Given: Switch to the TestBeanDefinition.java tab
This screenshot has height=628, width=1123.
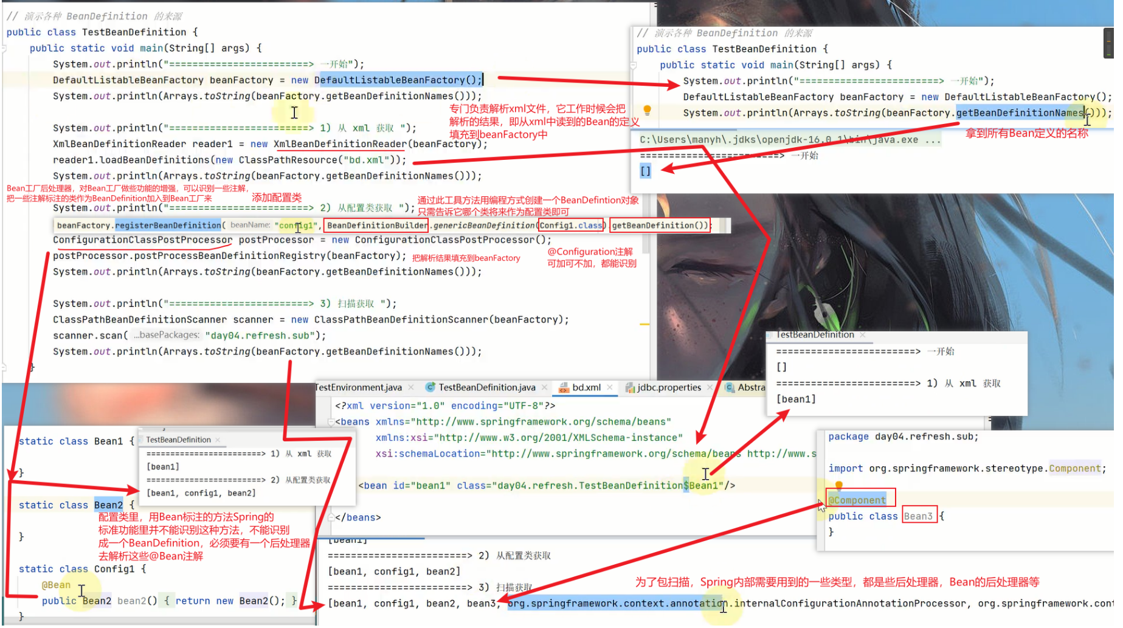Looking at the screenshot, I should tap(486, 388).
